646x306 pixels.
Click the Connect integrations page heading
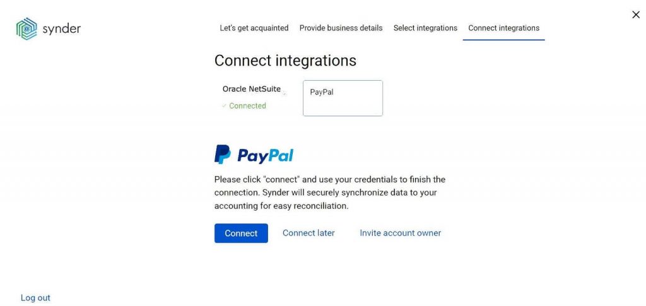pos(285,61)
